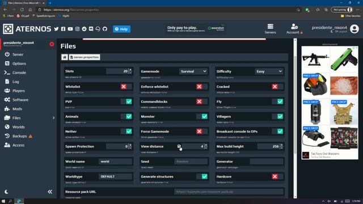This screenshot has width=363, height=204.
Task: Click the red server status indicator
Action: (52, 44)
